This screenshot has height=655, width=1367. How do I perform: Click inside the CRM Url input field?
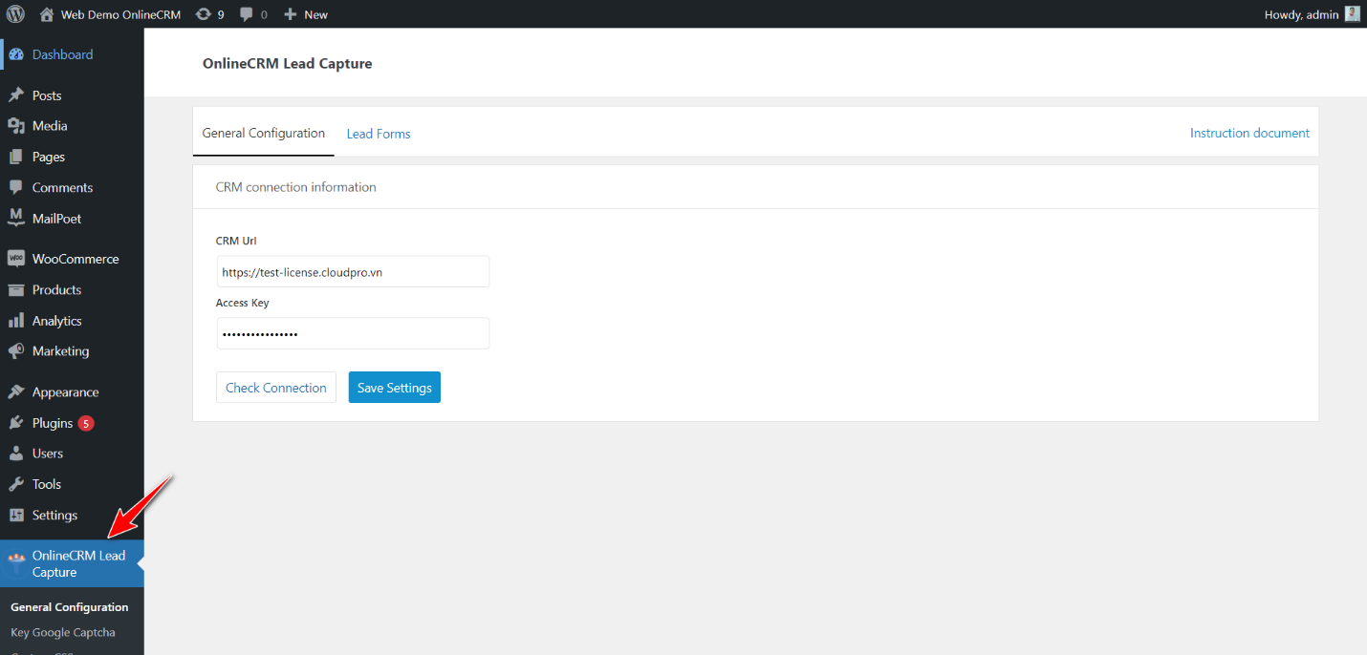(352, 271)
